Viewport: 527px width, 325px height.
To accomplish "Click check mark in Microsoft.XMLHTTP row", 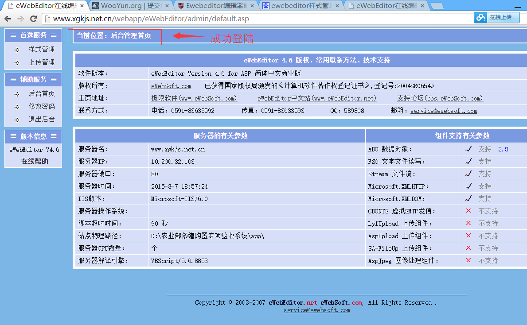I will (468, 186).
